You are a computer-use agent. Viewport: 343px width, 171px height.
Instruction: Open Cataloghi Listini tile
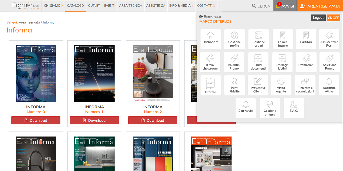(x=282, y=62)
